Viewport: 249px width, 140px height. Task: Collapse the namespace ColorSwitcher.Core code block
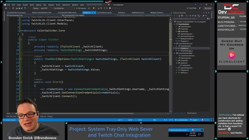click(21, 30)
